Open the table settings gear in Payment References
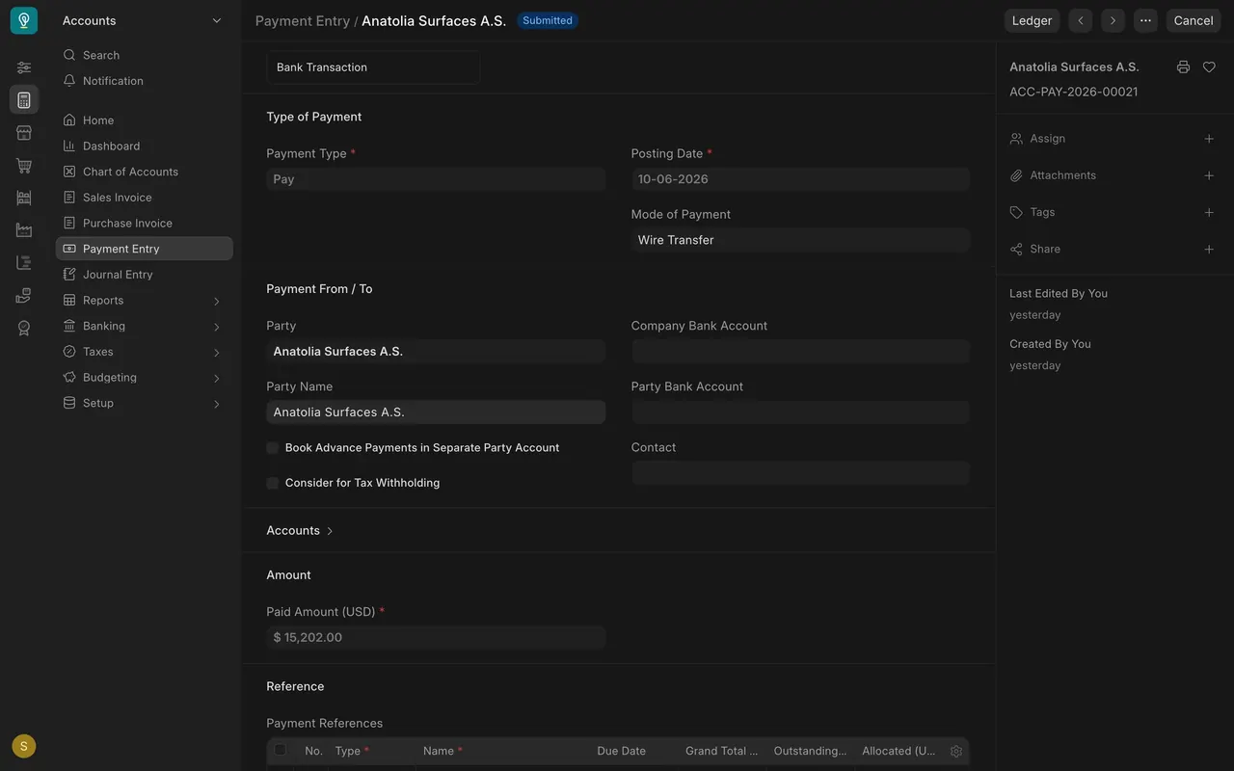The width and height of the screenshot is (1234, 771). coord(956,752)
